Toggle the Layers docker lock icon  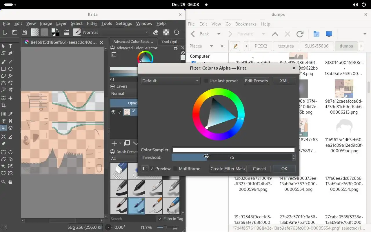113,86
